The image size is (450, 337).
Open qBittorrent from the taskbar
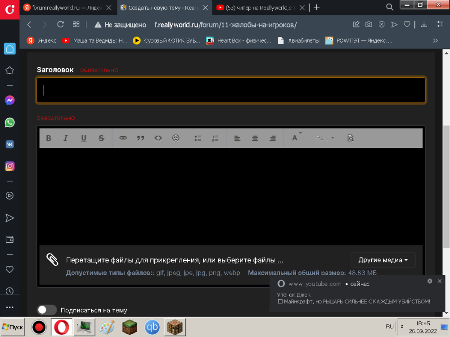(152, 327)
